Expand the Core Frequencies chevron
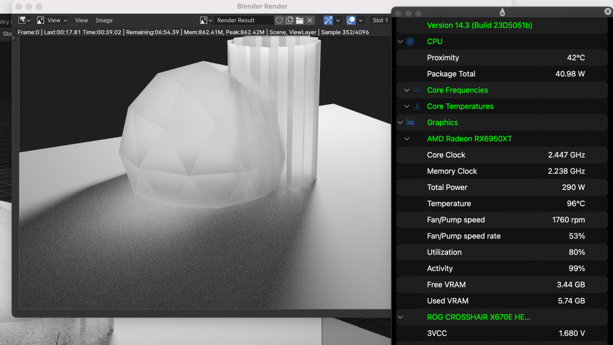 [406, 90]
